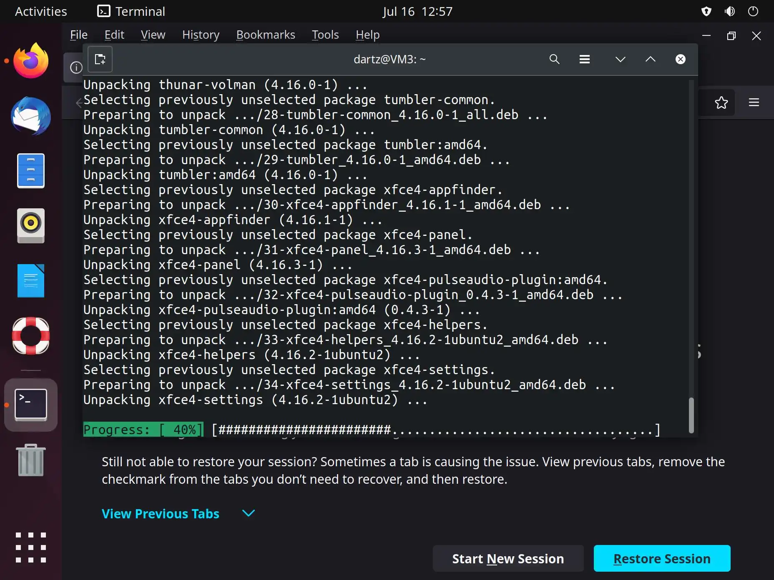Show the applications grid
The width and height of the screenshot is (774, 580).
[31, 547]
